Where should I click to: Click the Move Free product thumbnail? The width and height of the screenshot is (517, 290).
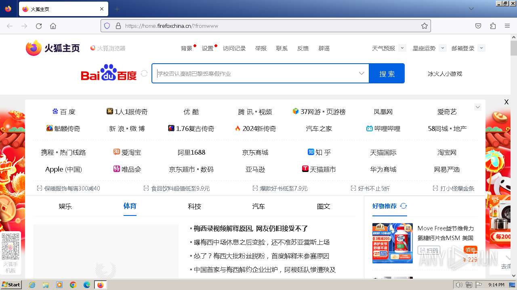(x=392, y=243)
